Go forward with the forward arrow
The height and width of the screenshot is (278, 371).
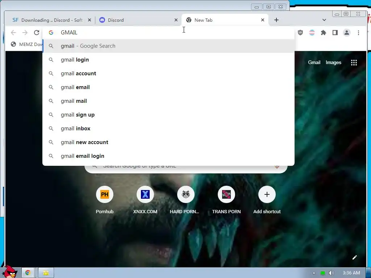pyautogui.click(x=25, y=33)
